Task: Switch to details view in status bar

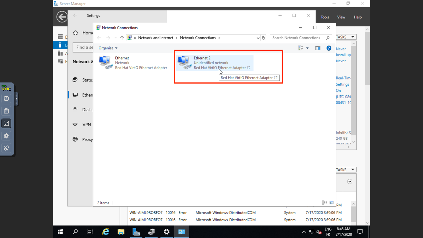Action: [325, 203]
